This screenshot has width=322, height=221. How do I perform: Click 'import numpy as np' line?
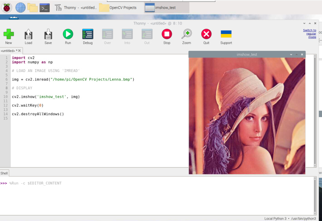(x=32, y=62)
